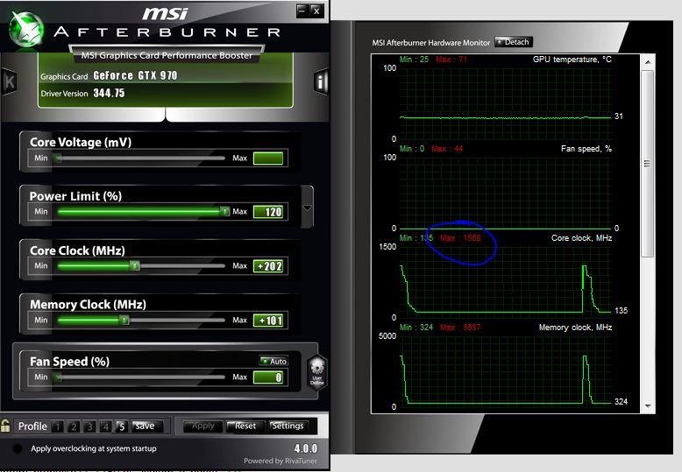This screenshot has height=472, width=682.
Task: Open the information i side button
Action: (321, 81)
